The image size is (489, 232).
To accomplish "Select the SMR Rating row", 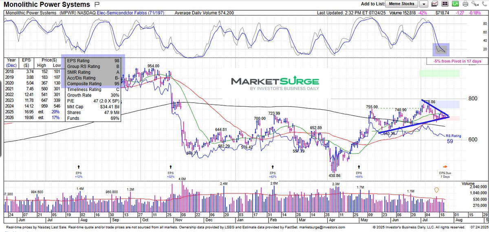I will (93, 72).
